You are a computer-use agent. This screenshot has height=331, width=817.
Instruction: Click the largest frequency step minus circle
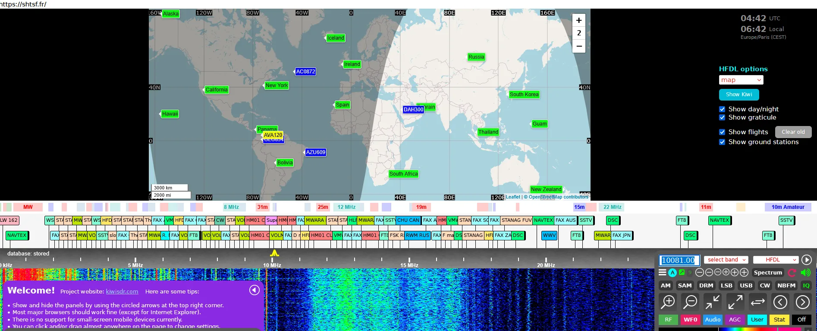click(700, 272)
